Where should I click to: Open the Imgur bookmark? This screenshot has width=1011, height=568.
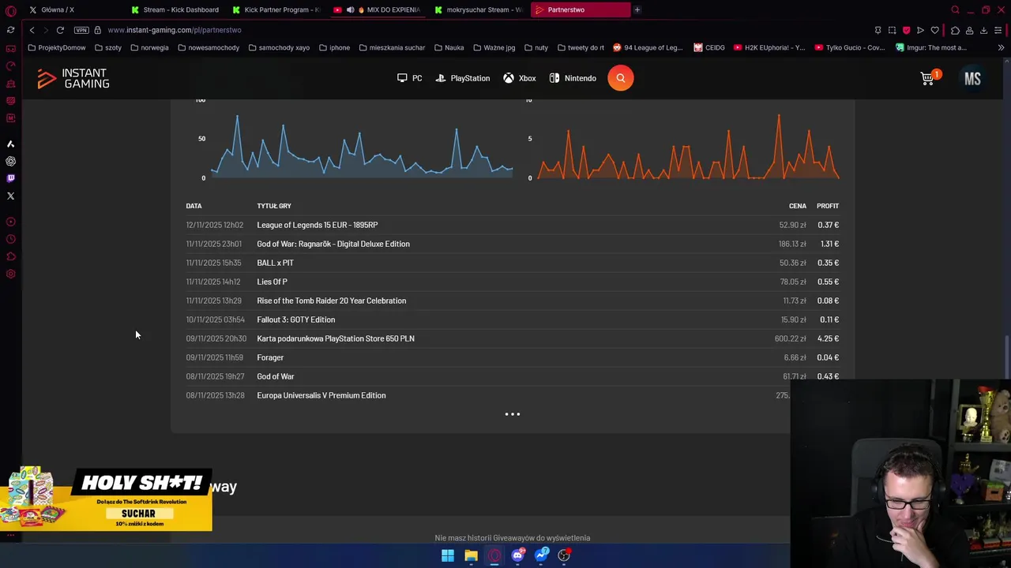tap(931, 47)
